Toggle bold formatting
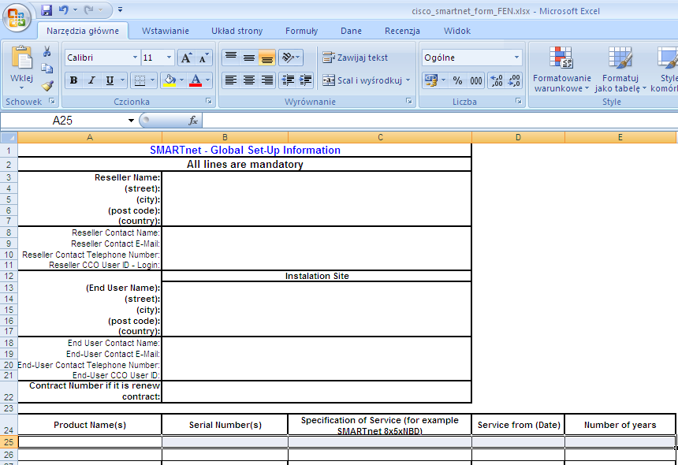Image resolution: width=678 pixels, height=465 pixels. point(73,80)
